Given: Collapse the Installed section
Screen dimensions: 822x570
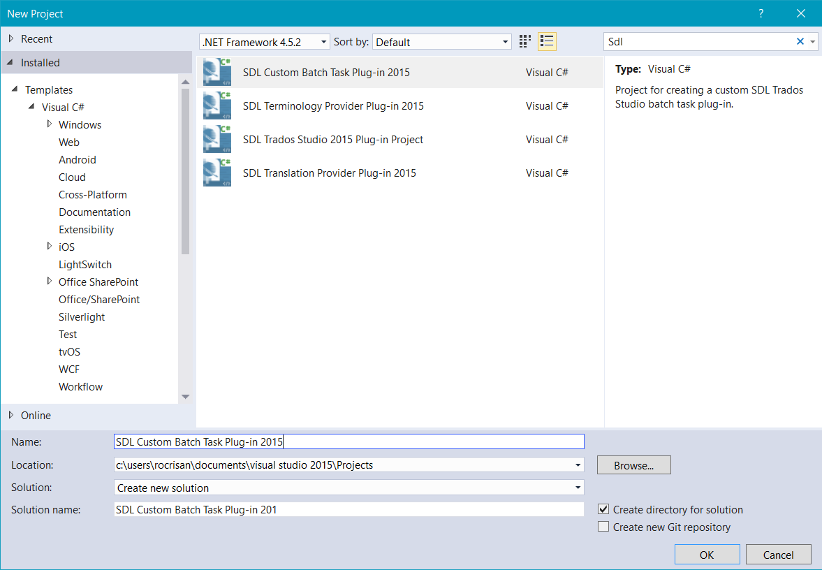Looking at the screenshot, I should click(x=10, y=62).
